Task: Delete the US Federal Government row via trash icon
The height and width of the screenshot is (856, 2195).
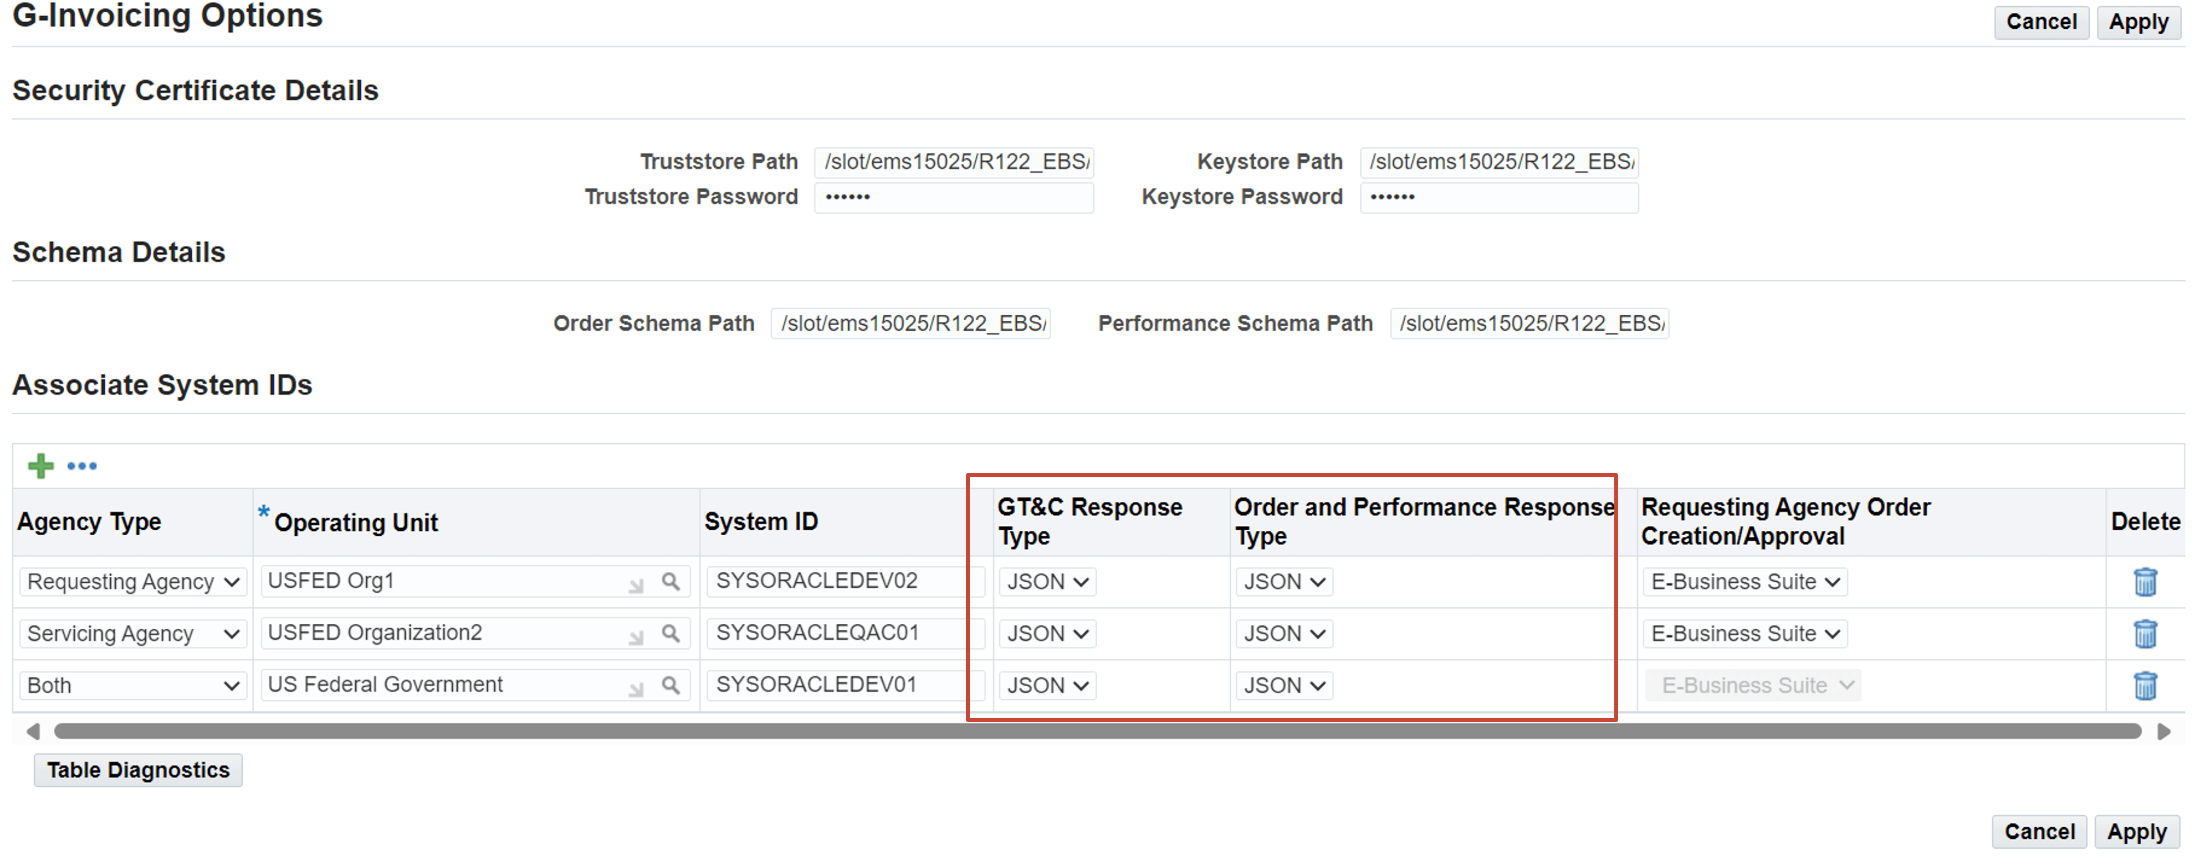Action: (x=2146, y=685)
